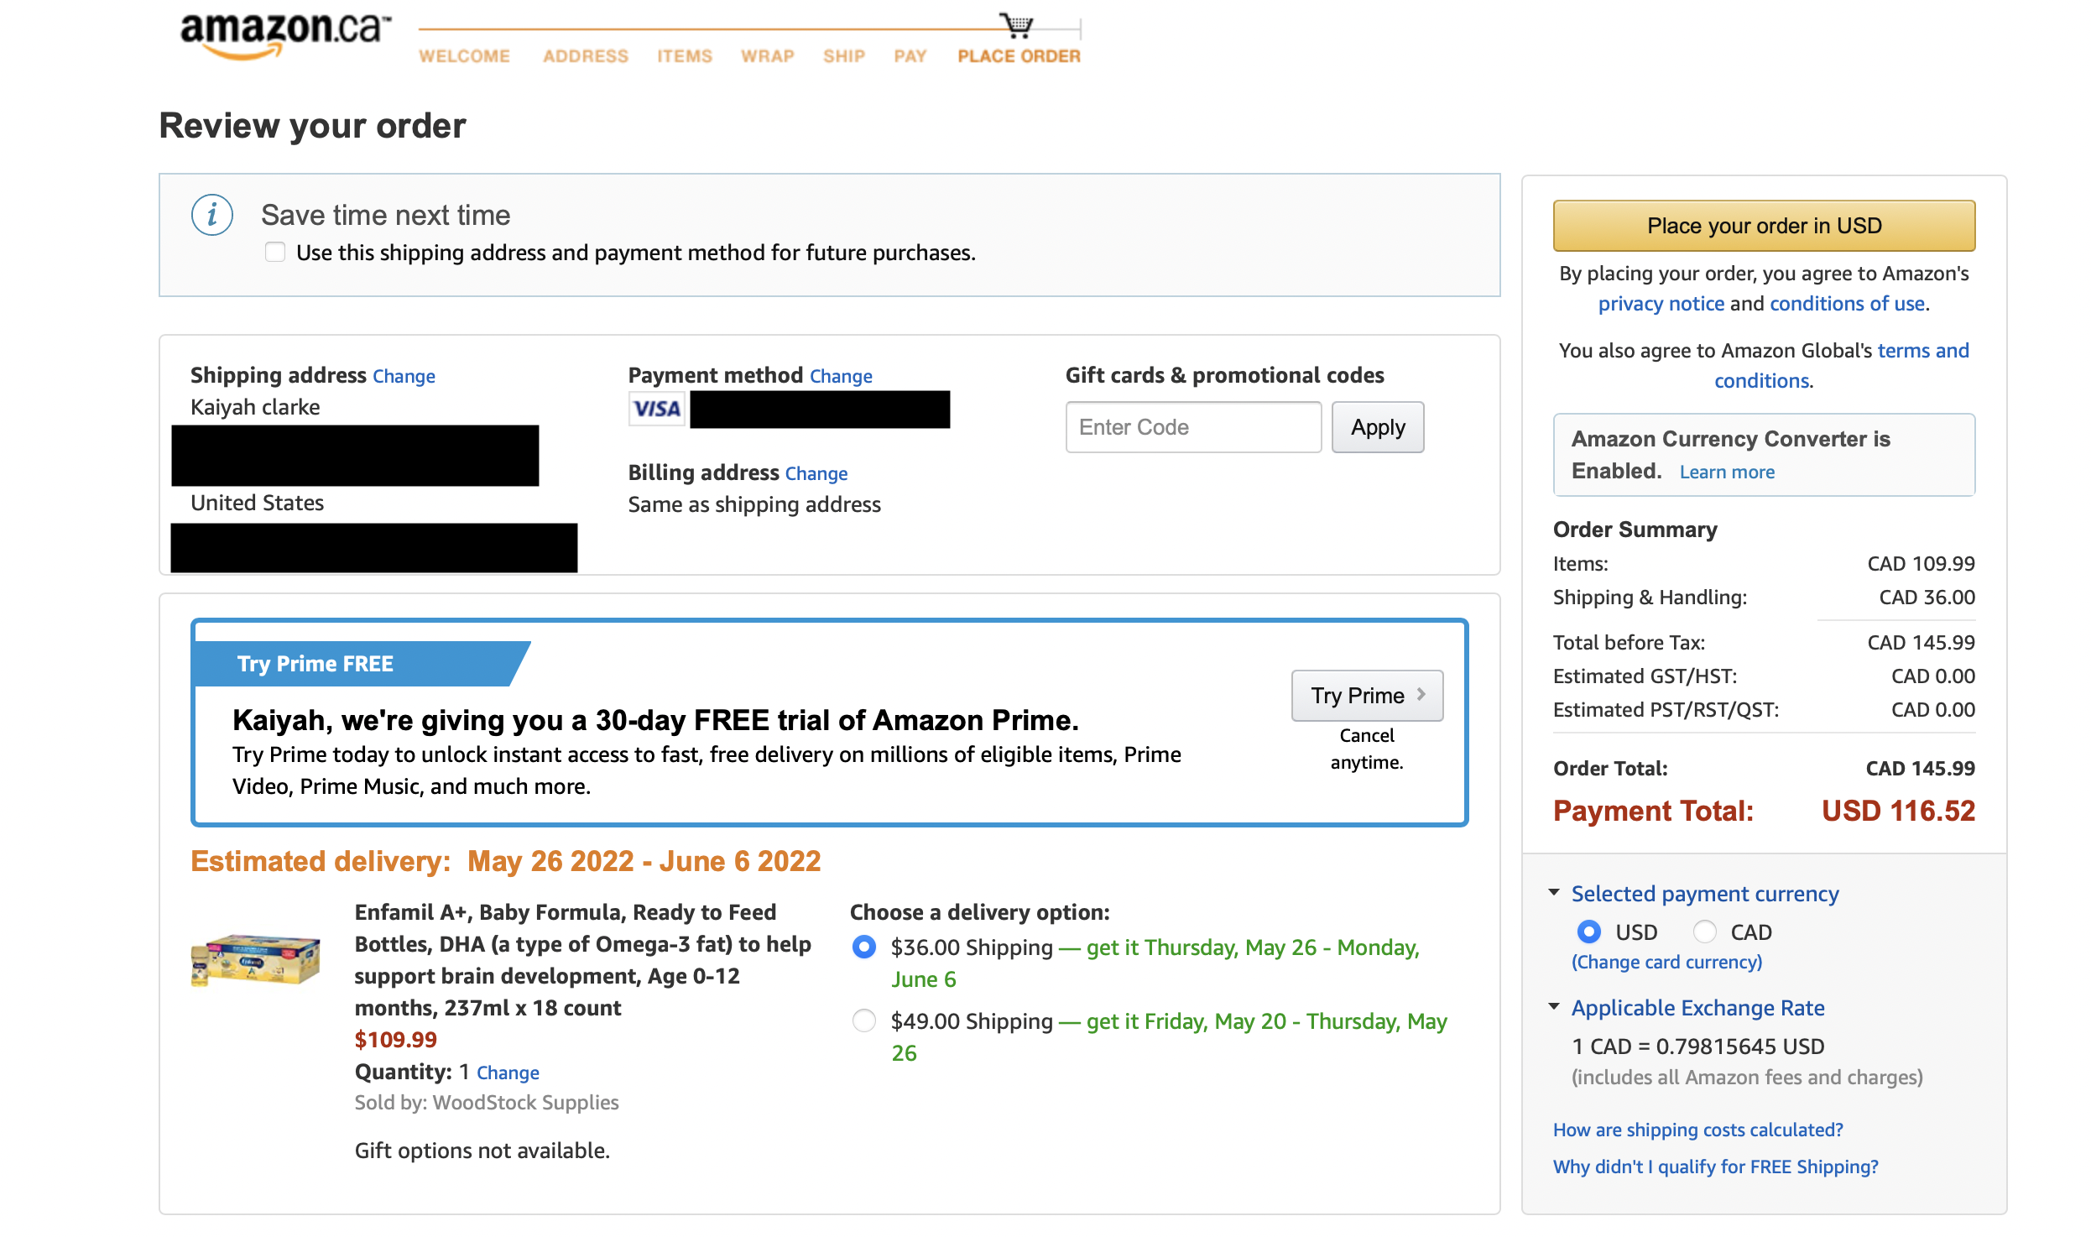Choose the $36.00 Shipping delivery option
Screen dimensions: 2091x1237
[x=863, y=947]
